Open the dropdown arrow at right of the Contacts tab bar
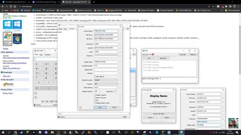Image resolution: width=241 pixels, height=135 pixels. pyautogui.click(x=128, y=28)
